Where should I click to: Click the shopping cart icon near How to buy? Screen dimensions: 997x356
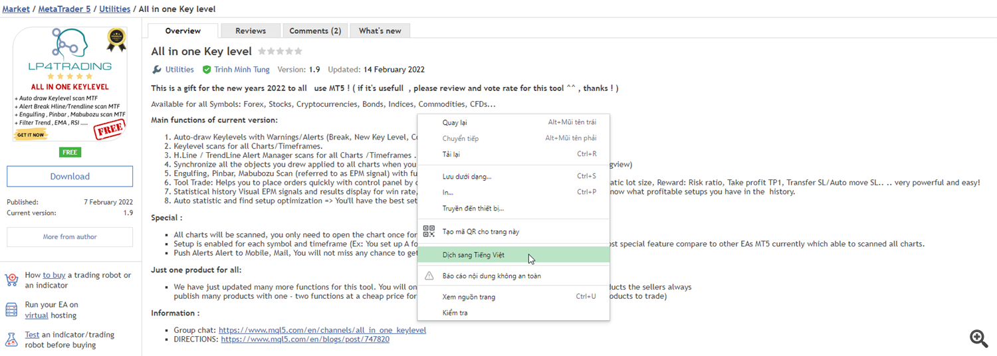tap(11, 280)
